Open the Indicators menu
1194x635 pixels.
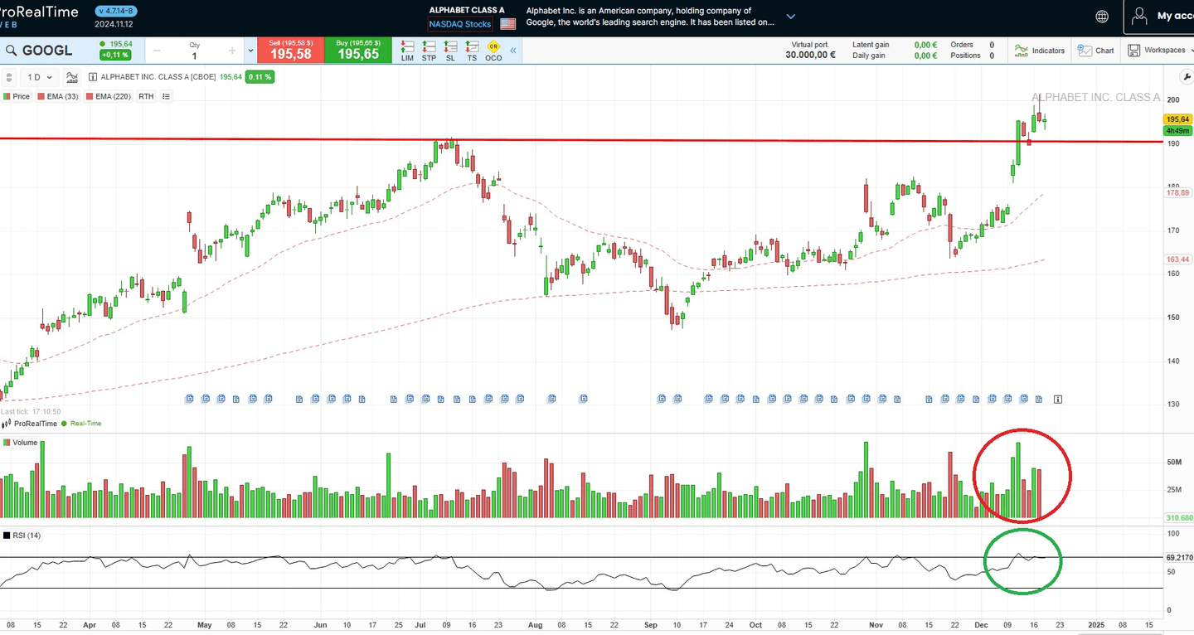(x=1040, y=51)
